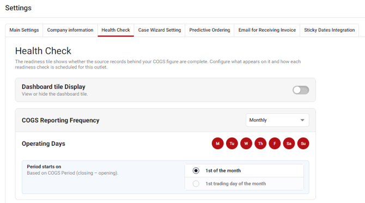This screenshot has height=203, width=365.
Task: Open Email for Receiving Invoice tab
Action: click(267, 30)
